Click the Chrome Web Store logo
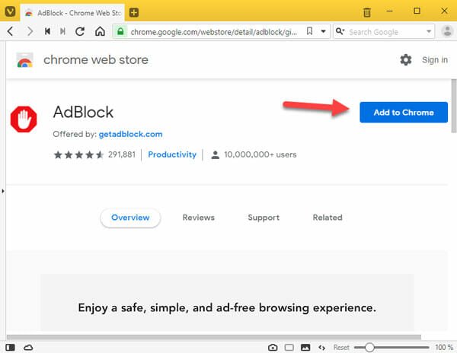The height and width of the screenshot is (353, 457). point(25,60)
